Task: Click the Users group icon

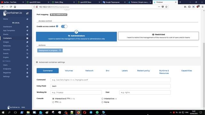Action: tap(27, 65)
